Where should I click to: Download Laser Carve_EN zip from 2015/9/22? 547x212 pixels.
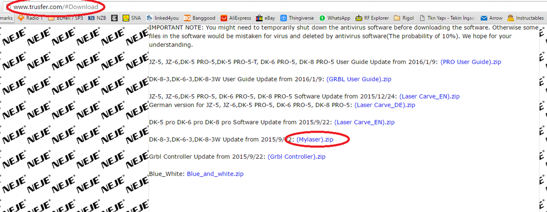coord(364,122)
